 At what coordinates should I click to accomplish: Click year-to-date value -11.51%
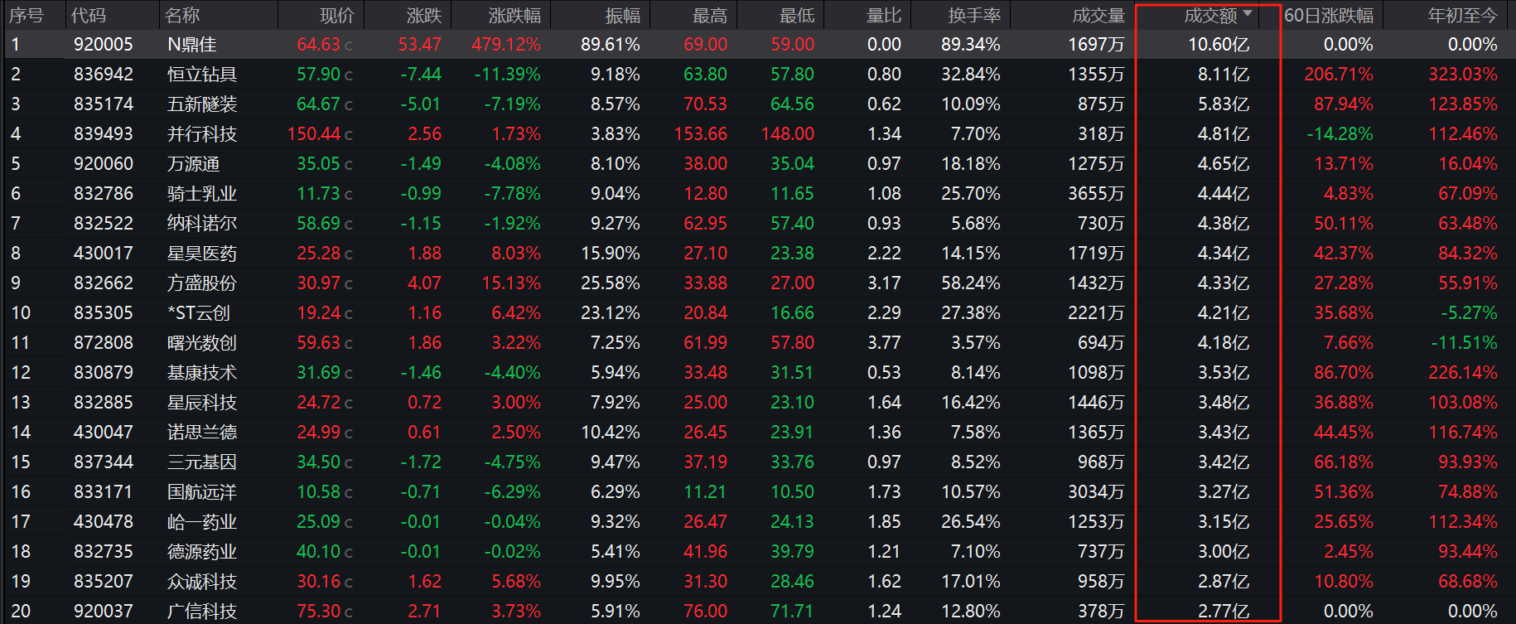click(1465, 343)
